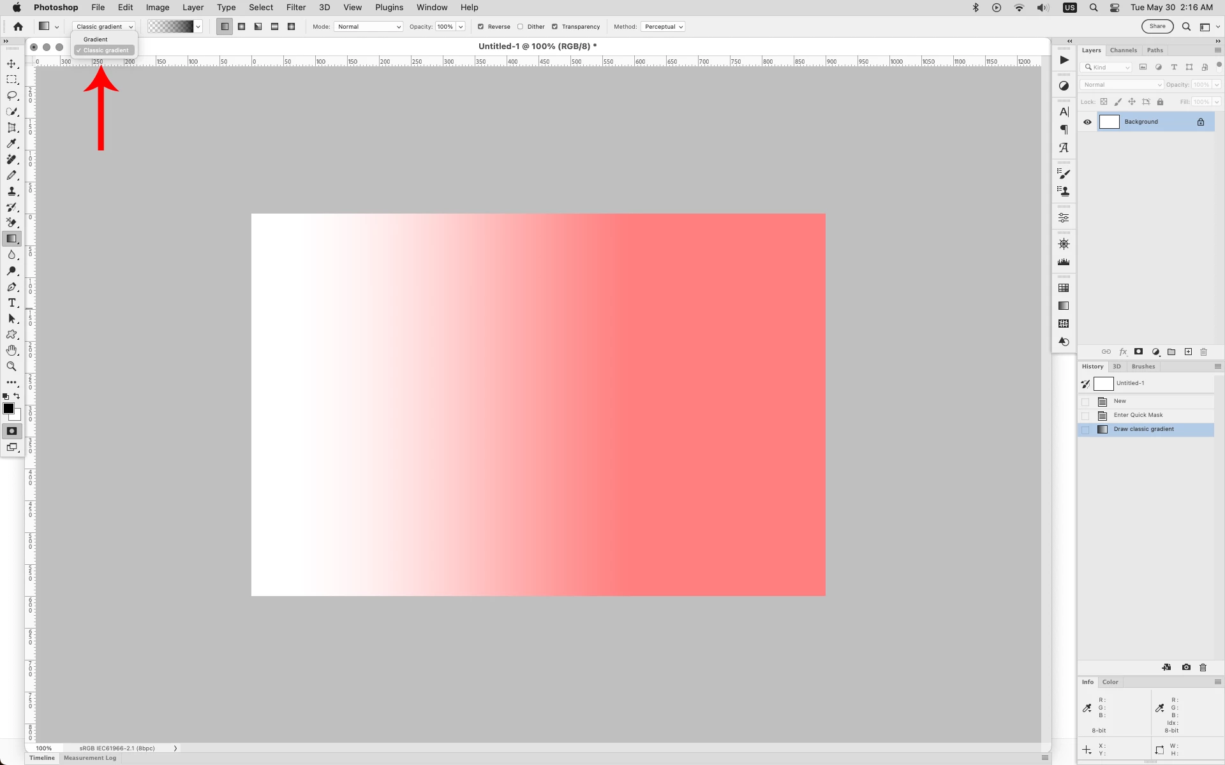Select the Clone Stamp tool

pyautogui.click(x=11, y=191)
